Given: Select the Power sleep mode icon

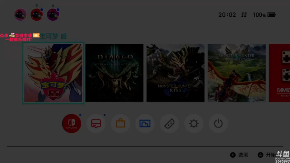Looking at the screenshot, I should pos(218,124).
